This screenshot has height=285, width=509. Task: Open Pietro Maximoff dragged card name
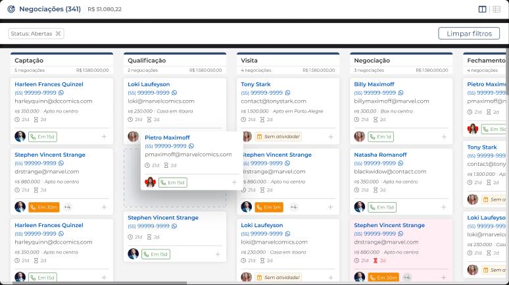(x=167, y=138)
